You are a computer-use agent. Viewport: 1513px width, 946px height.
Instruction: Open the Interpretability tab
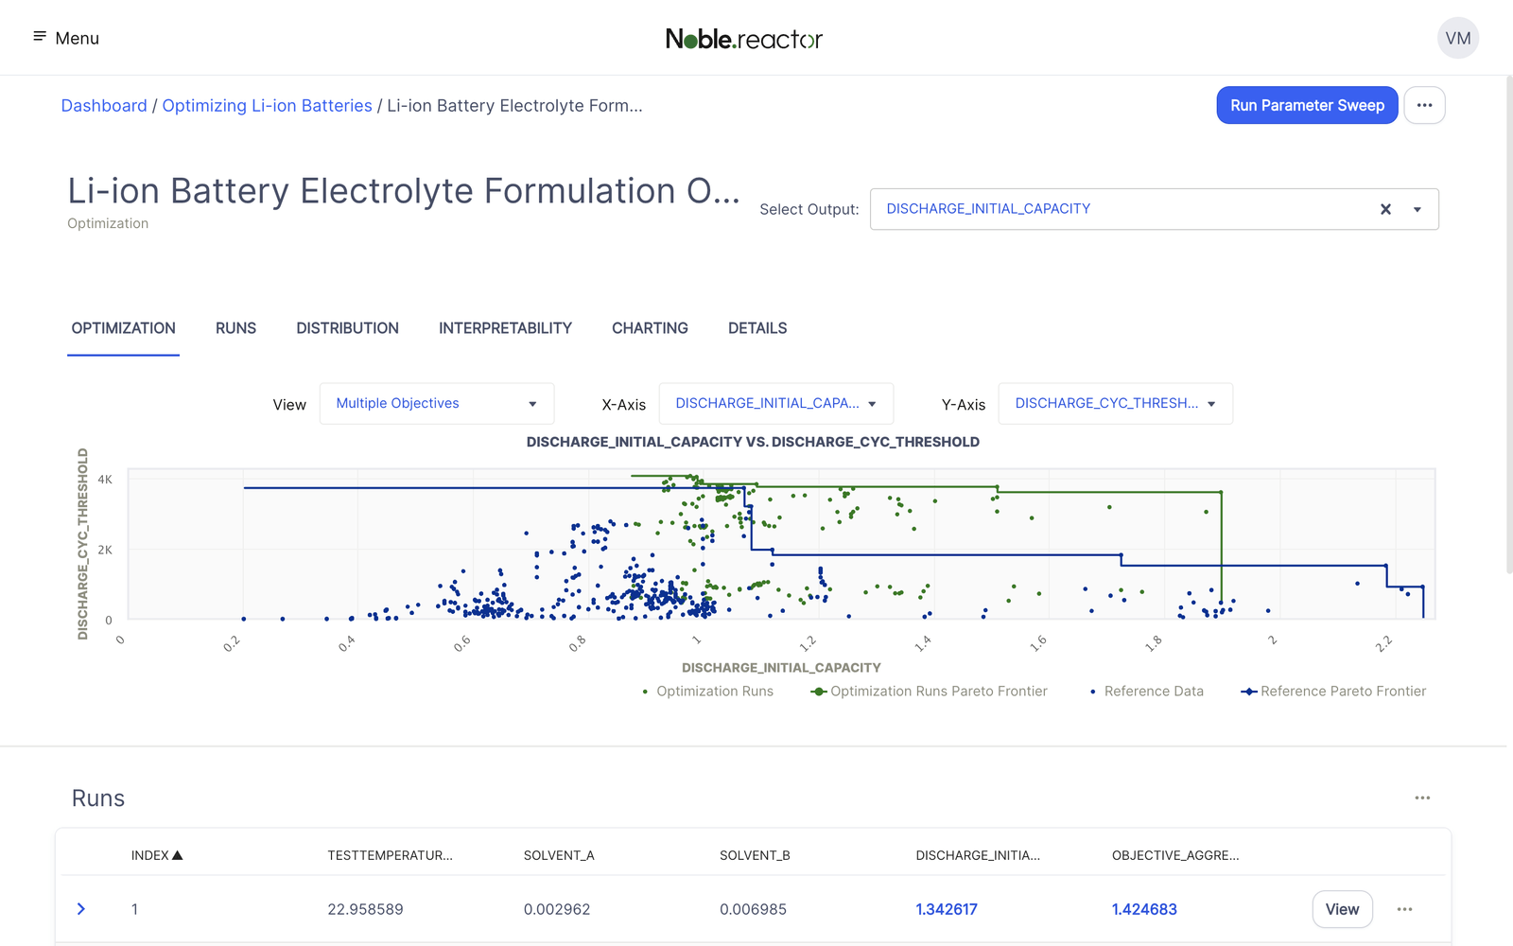tap(504, 328)
